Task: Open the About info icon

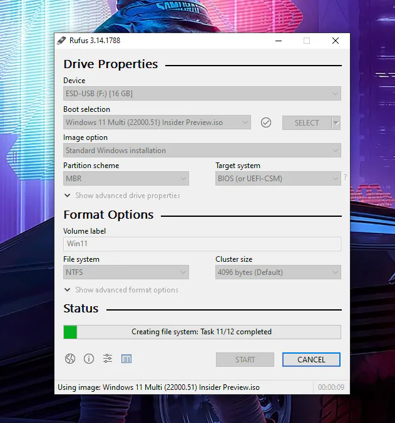Action: 89,359
